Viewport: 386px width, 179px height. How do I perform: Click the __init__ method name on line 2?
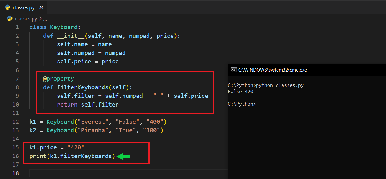coord(71,36)
